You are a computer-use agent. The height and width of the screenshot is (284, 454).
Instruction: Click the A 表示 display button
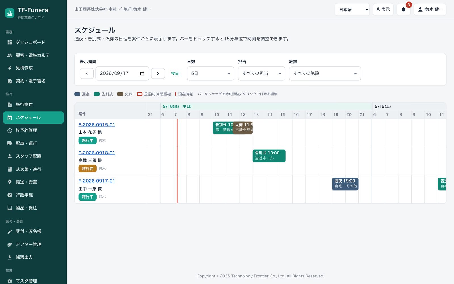pos(383,9)
